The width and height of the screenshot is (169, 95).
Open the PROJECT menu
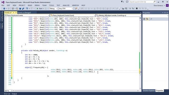[22, 5]
